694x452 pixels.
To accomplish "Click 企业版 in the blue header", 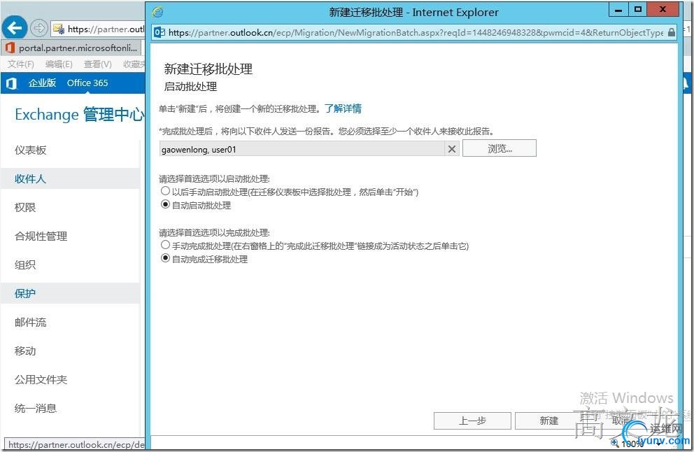I will point(42,83).
